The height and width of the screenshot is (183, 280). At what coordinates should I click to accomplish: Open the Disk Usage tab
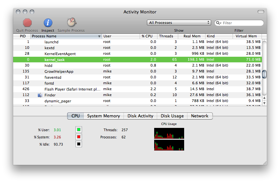172,116
